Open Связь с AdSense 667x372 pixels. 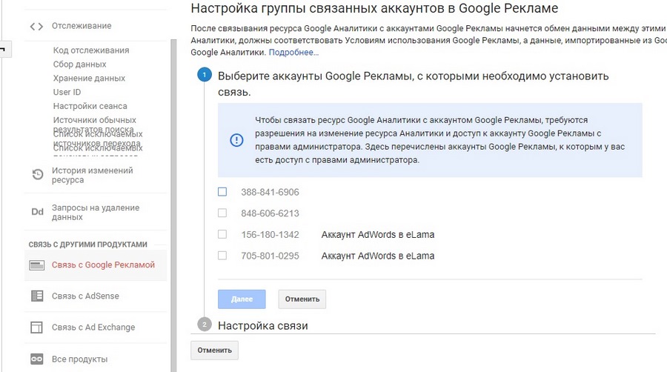[x=85, y=296]
